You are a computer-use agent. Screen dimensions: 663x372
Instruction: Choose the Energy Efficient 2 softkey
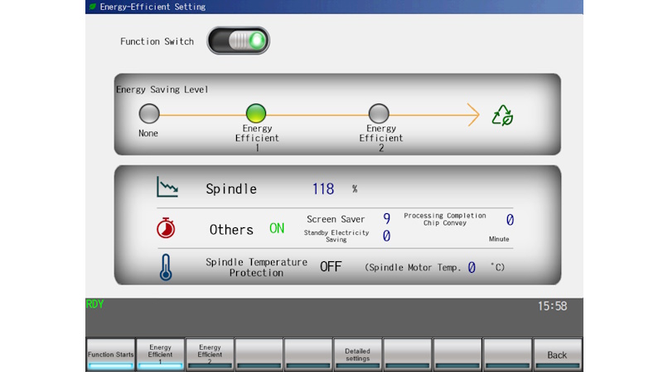pos(210,355)
